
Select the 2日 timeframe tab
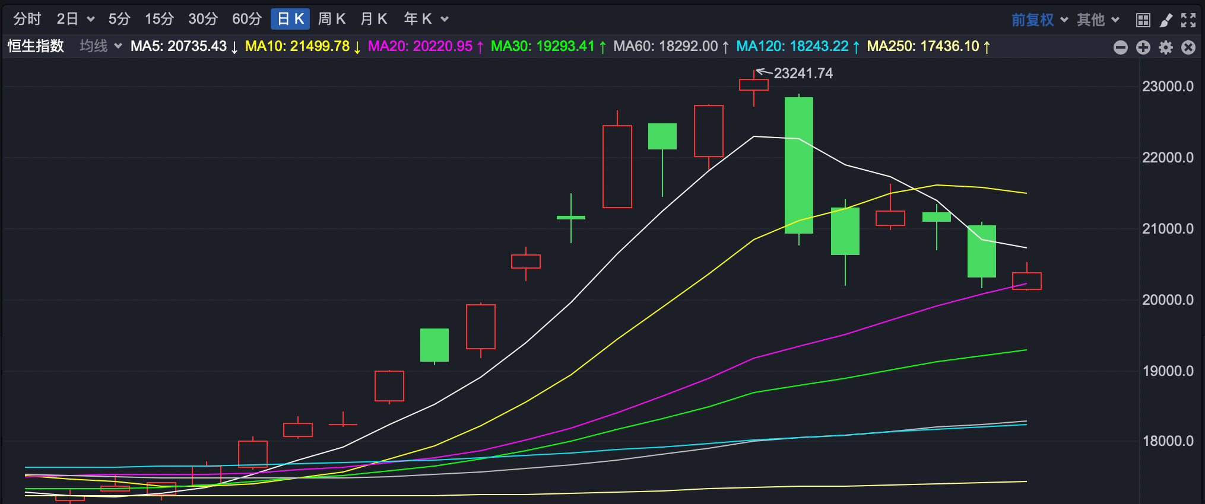(x=68, y=19)
